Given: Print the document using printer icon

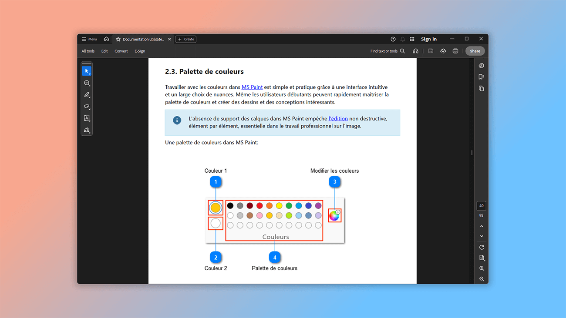Looking at the screenshot, I should pyautogui.click(x=455, y=51).
